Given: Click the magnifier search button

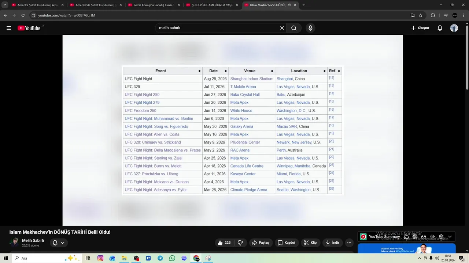Looking at the screenshot, I should click(x=294, y=28).
